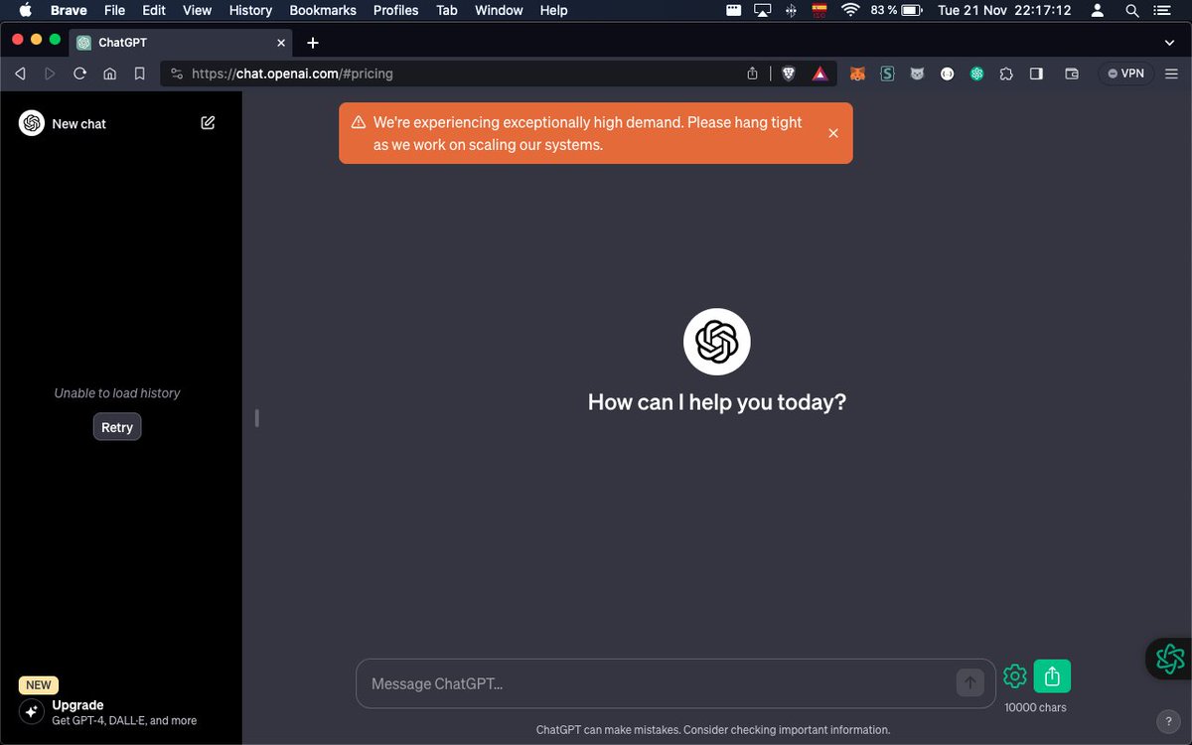Click the Message ChatGPT input field

point(646,683)
